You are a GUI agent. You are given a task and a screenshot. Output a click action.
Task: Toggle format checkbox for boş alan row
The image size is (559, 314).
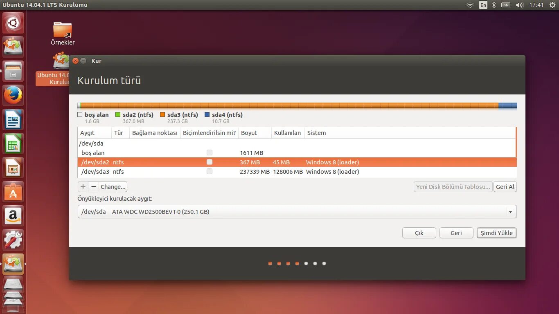click(210, 153)
